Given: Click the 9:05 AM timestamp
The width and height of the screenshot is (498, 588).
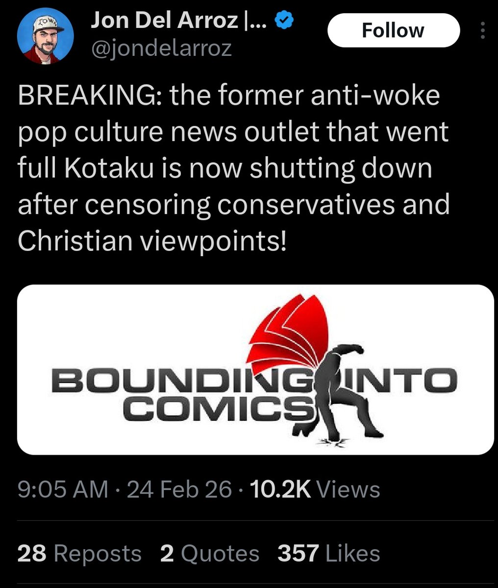Looking at the screenshot, I should point(63,489).
